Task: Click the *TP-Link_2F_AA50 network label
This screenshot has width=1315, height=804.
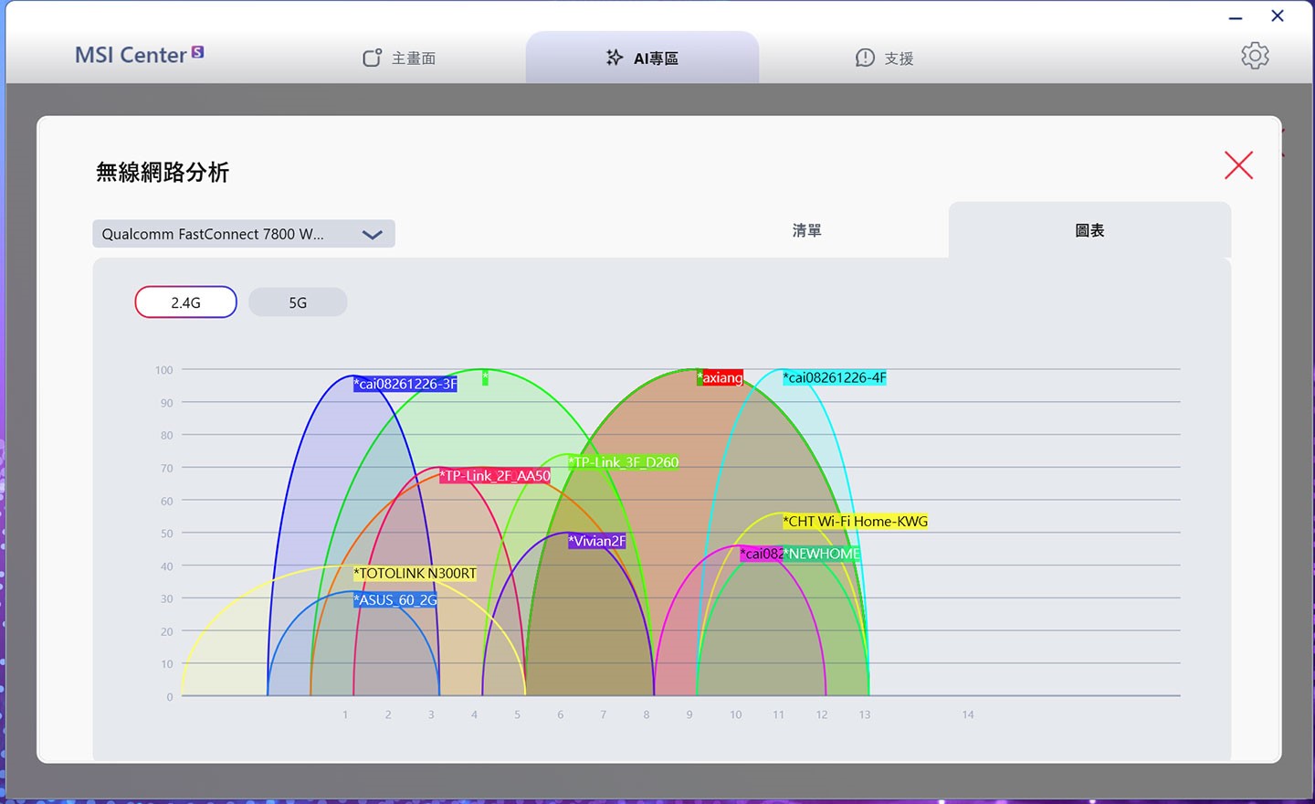Action: pyautogui.click(x=495, y=475)
